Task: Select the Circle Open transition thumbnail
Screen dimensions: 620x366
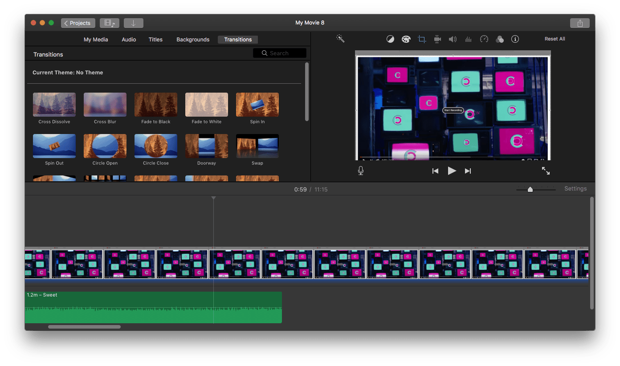Action: pyautogui.click(x=105, y=146)
